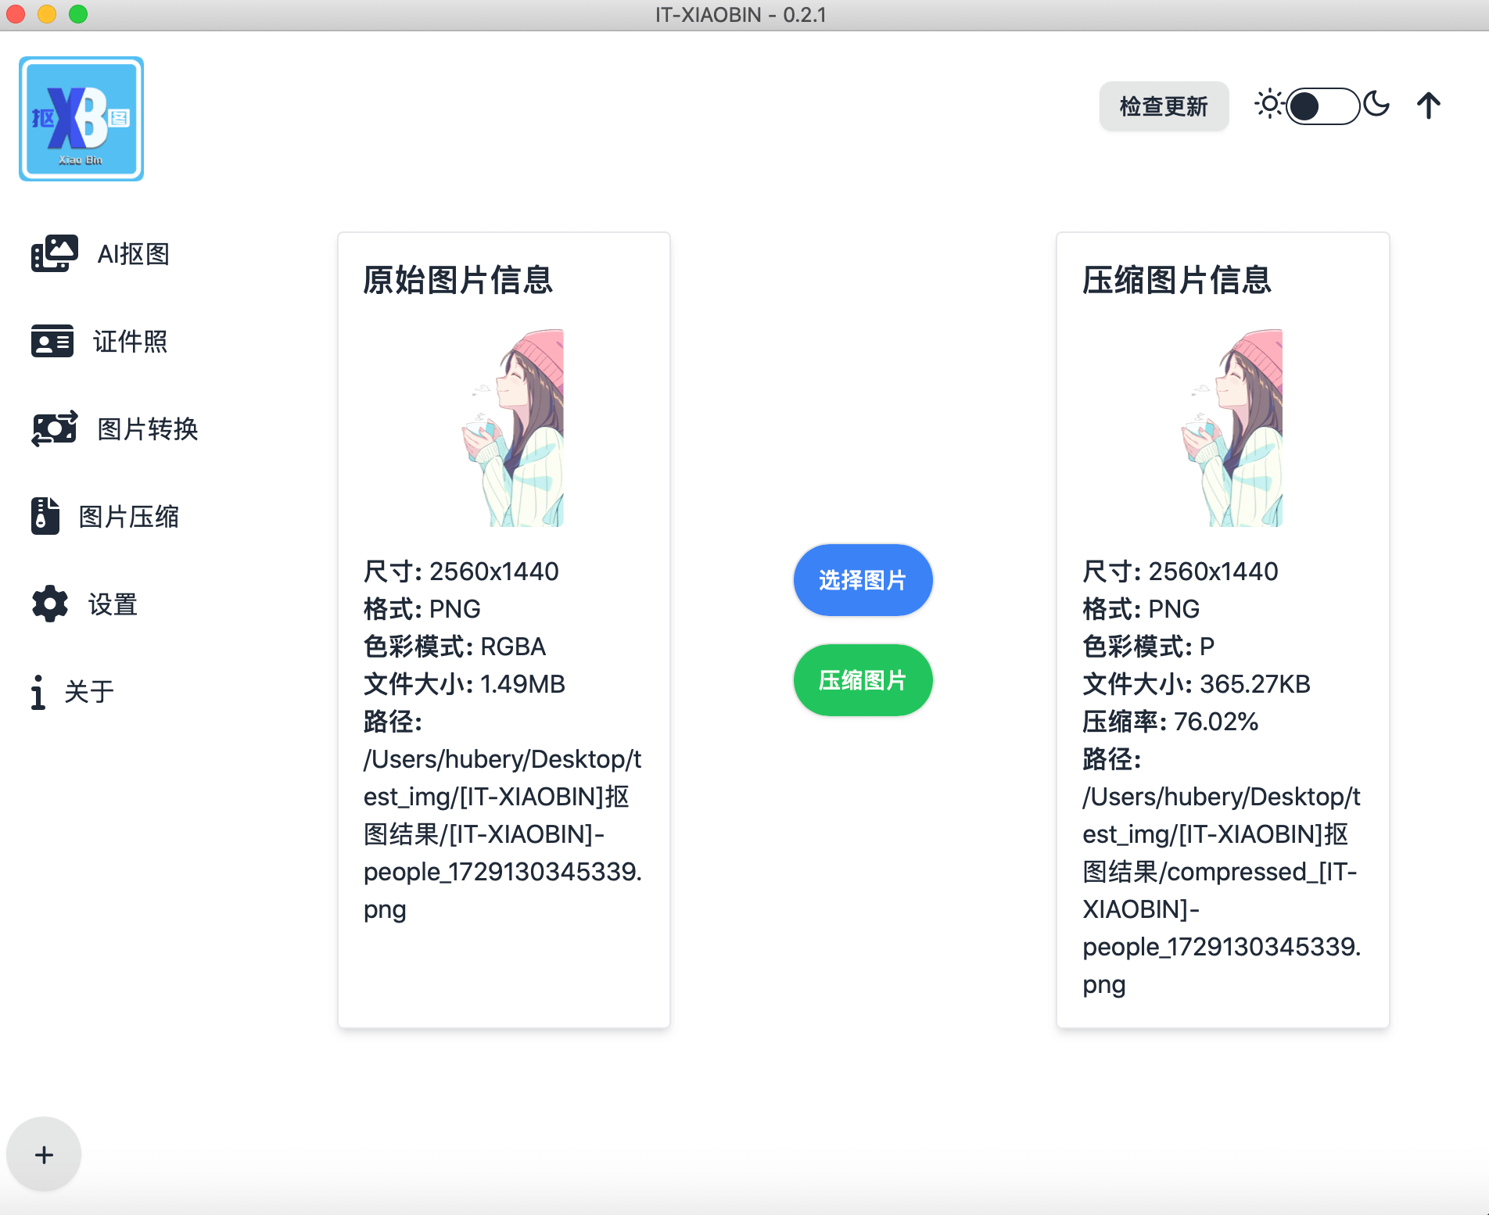Click the 设置 gear icon
This screenshot has height=1215, width=1489.
pos(50,604)
